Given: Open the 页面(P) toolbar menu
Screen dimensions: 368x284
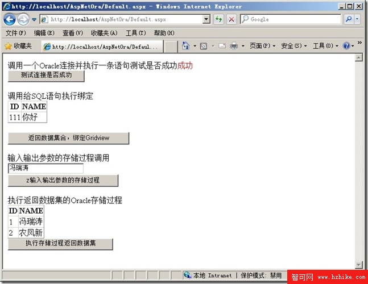Looking at the screenshot, I should coord(262,45).
